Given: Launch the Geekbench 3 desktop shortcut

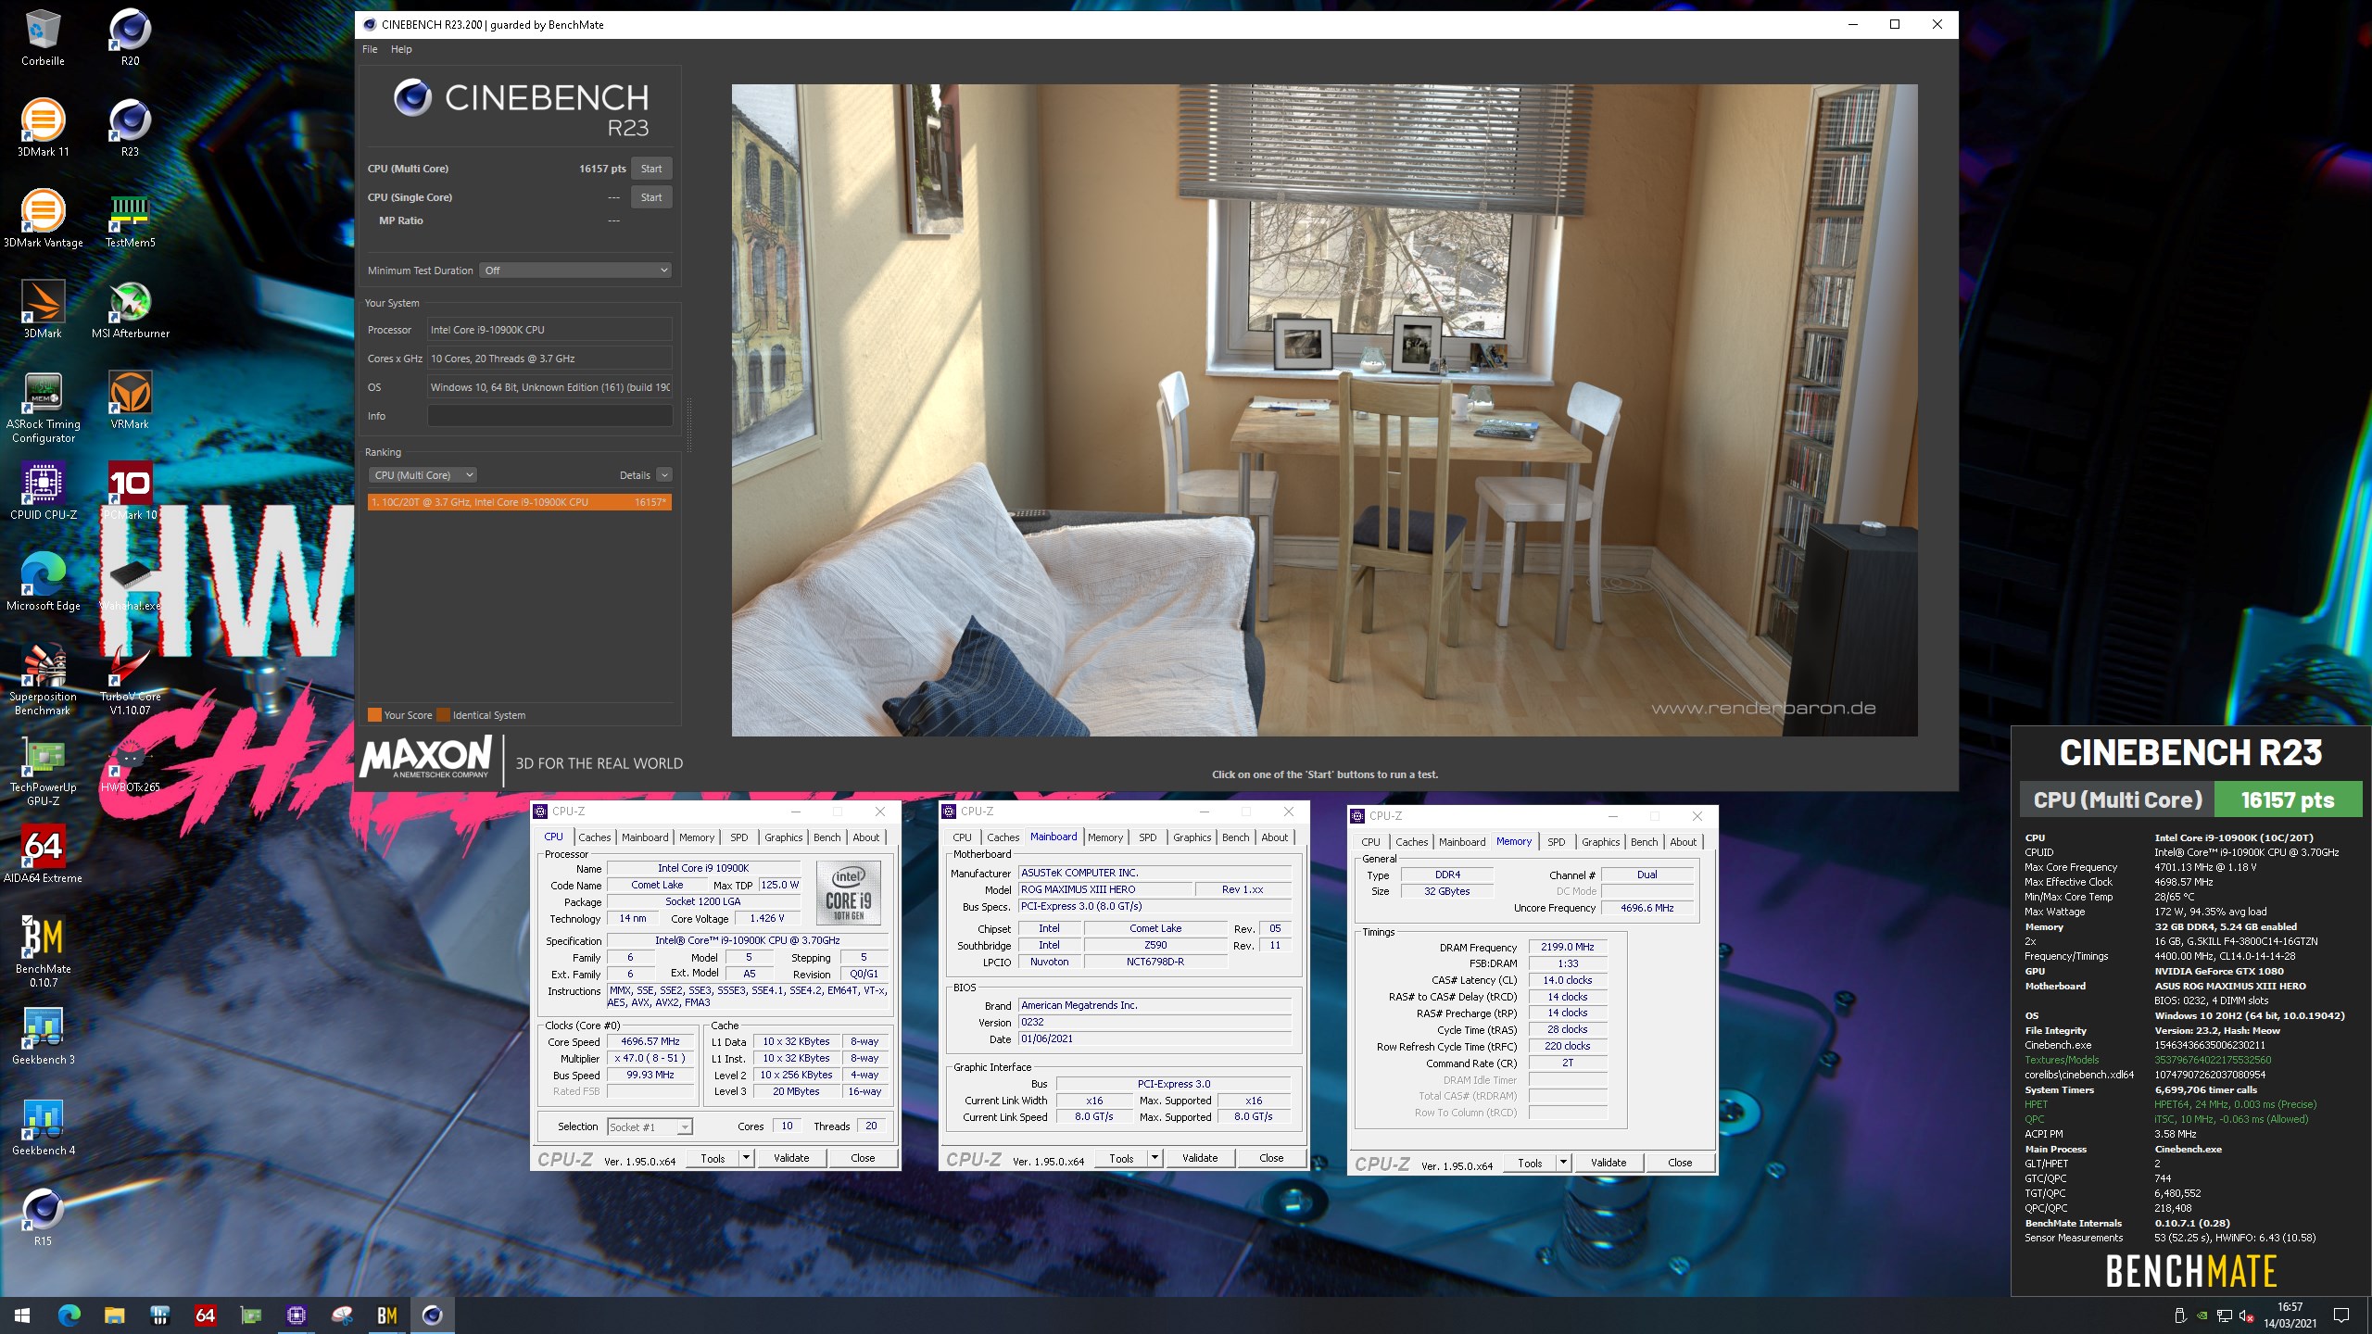Looking at the screenshot, I should tap(43, 1037).
